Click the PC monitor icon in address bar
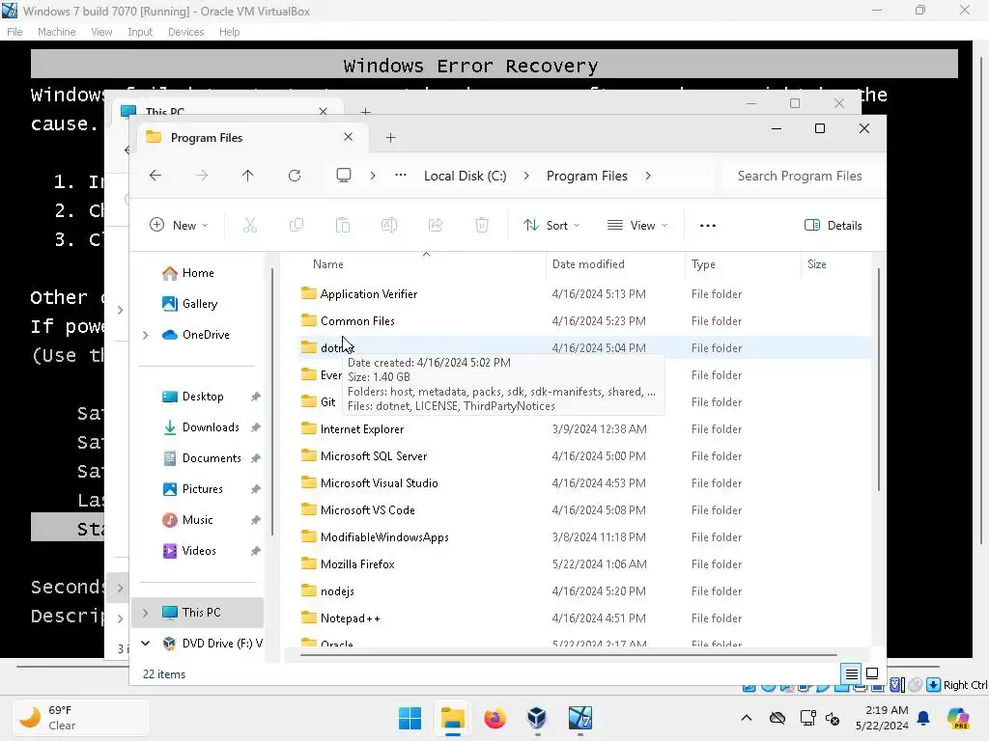The width and height of the screenshot is (989, 741). point(344,176)
